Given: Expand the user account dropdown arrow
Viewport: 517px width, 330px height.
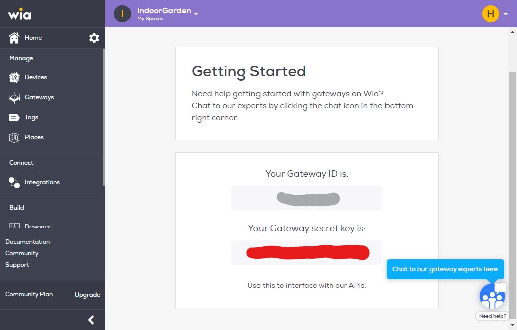Looking at the screenshot, I should pos(506,14).
